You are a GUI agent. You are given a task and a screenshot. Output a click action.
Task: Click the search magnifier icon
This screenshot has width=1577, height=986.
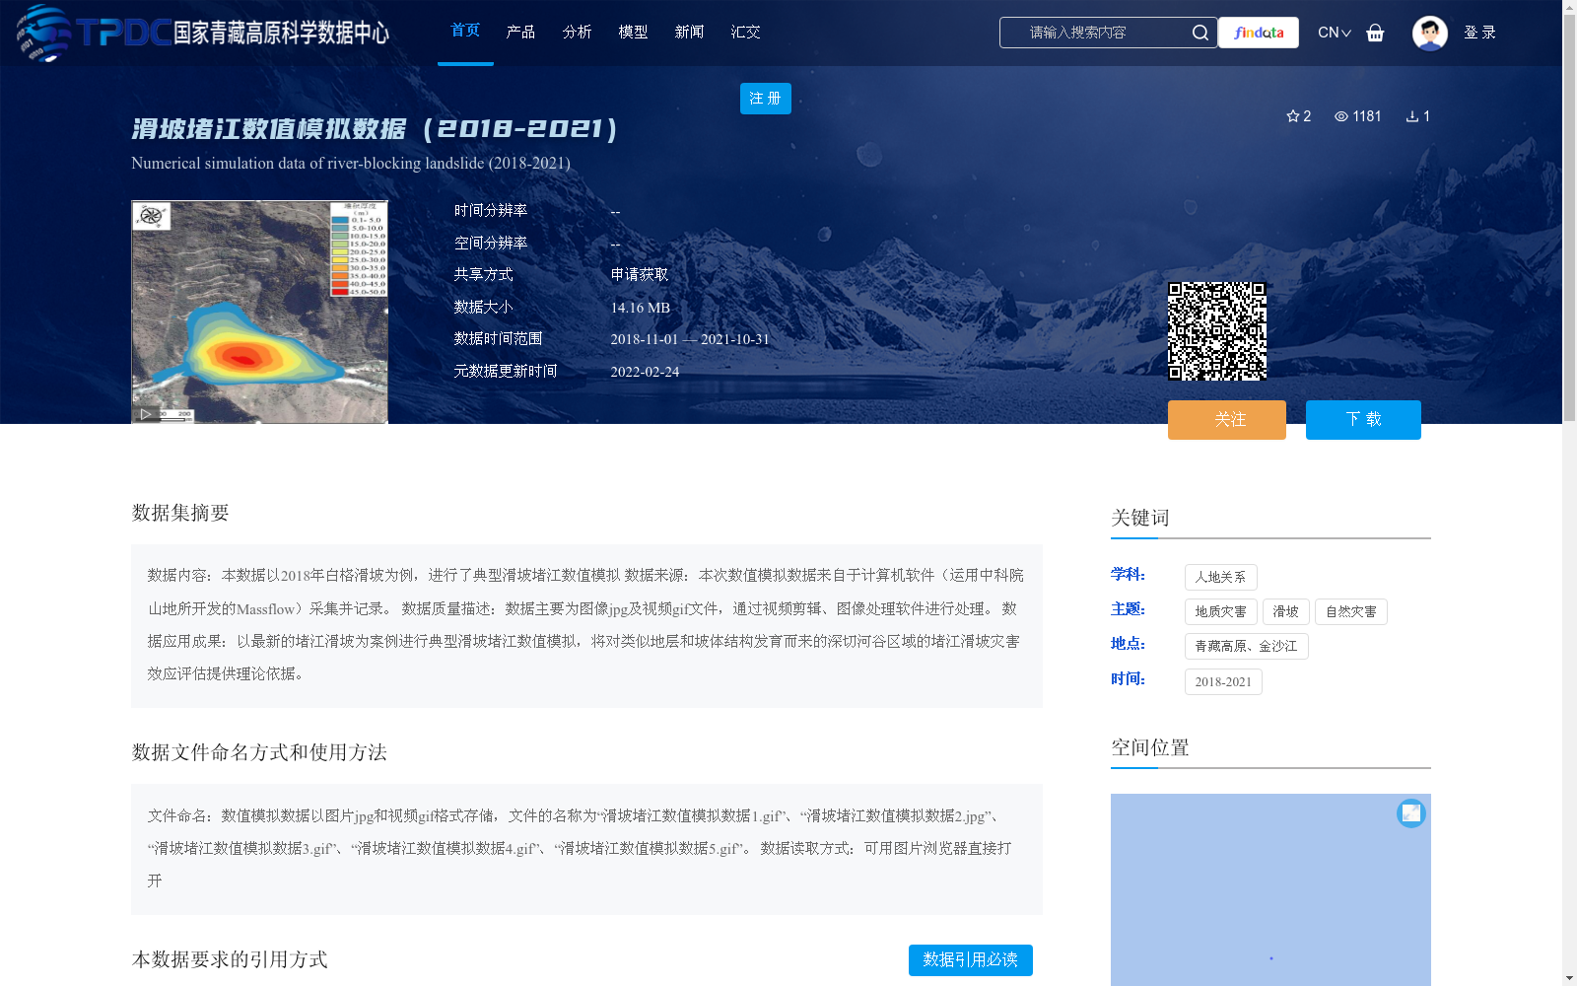1200,33
